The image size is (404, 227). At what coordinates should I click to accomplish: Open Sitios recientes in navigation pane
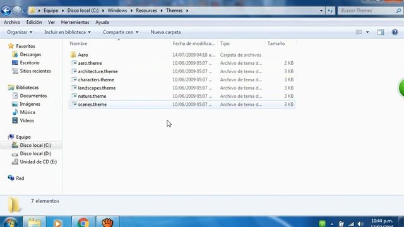click(35, 71)
